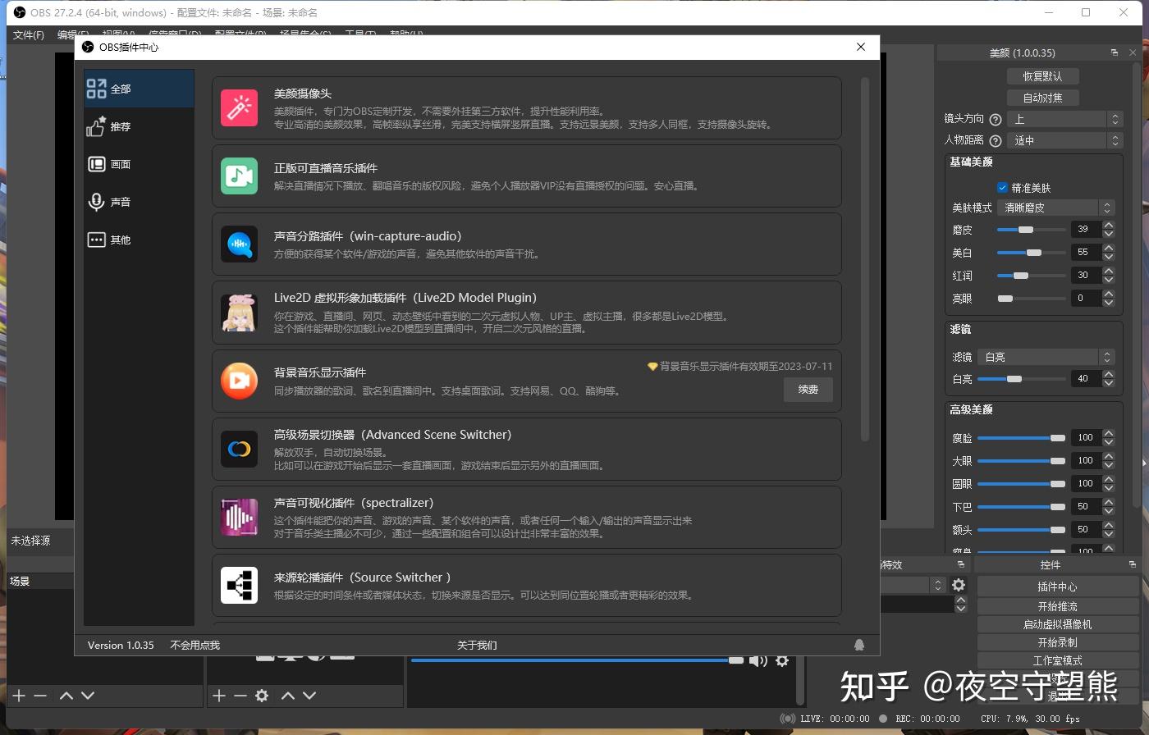Click the 下巴 value field

[1086, 506]
